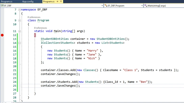The width and height of the screenshot is (184, 103).
Task: Click the C# project icon beside EF_DBF
Action: coord(2,6)
